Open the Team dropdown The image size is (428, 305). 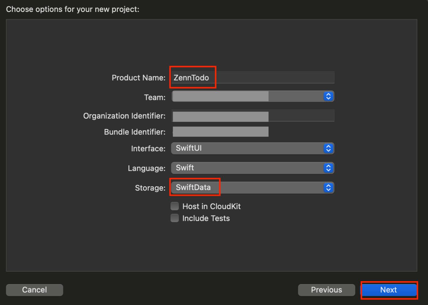click(x=253, y=97)
